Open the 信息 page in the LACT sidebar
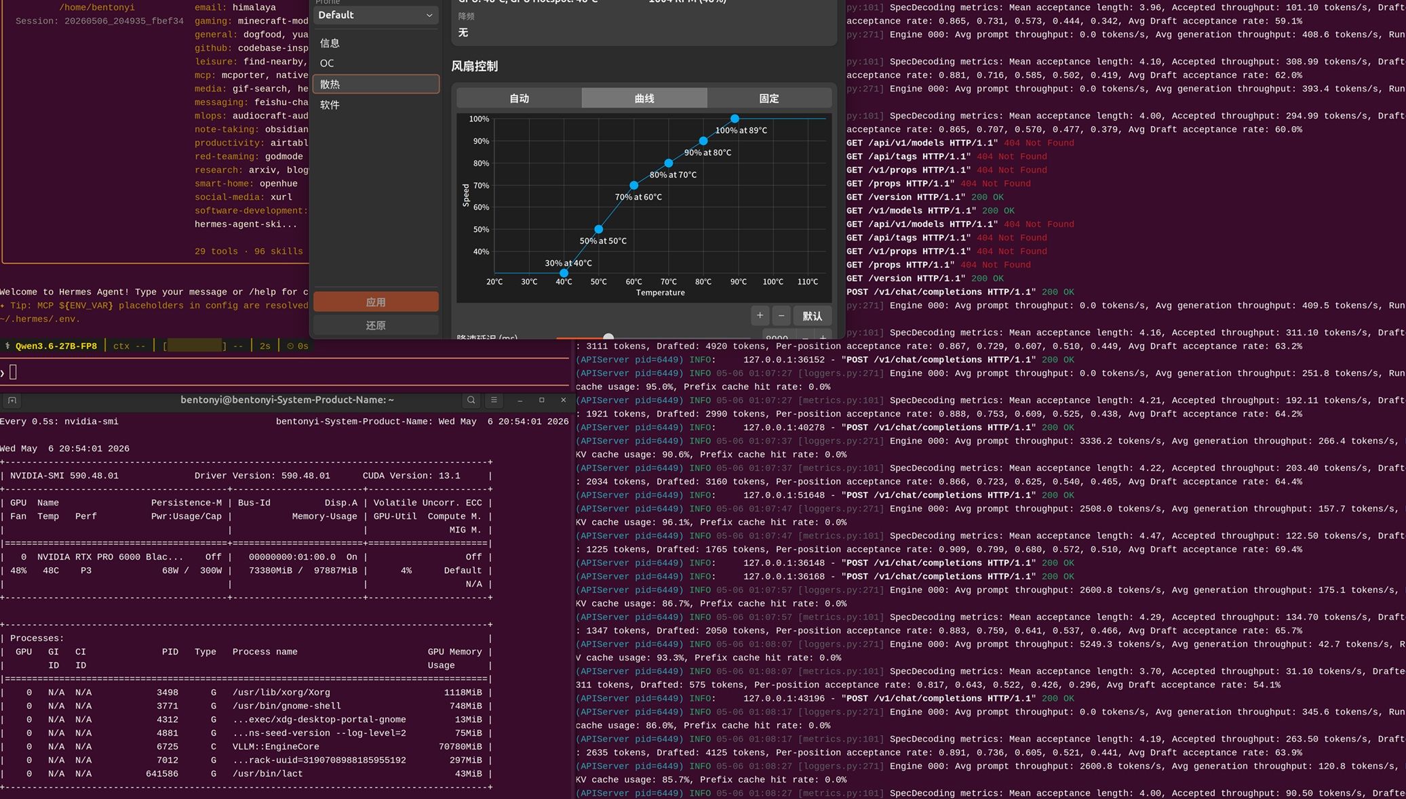Image resolution: width=1406 pixels, height=799 pixels. (x=376, y=43)
